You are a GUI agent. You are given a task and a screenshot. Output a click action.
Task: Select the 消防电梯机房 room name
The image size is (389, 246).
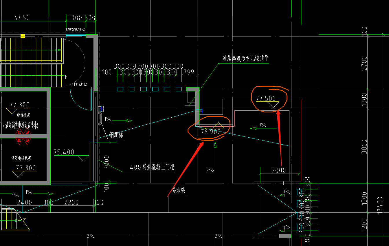[21, 158]
